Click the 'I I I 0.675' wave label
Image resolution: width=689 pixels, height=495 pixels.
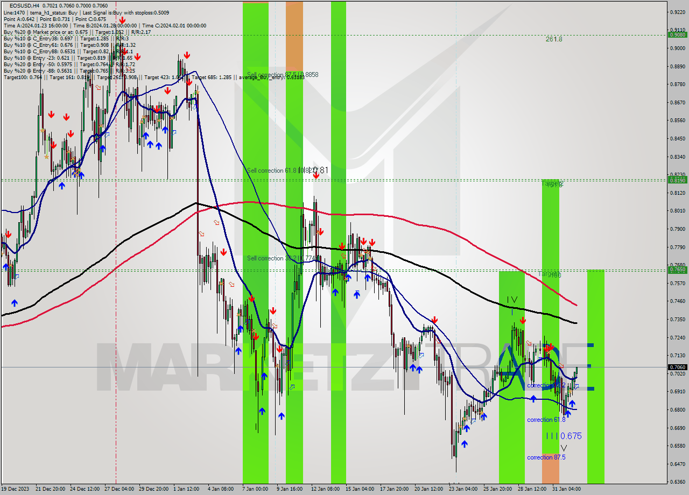click(564, 436)
